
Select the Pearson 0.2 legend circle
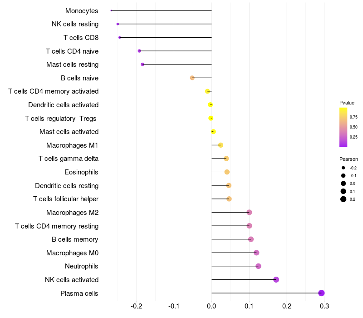[x=343, y=199]
